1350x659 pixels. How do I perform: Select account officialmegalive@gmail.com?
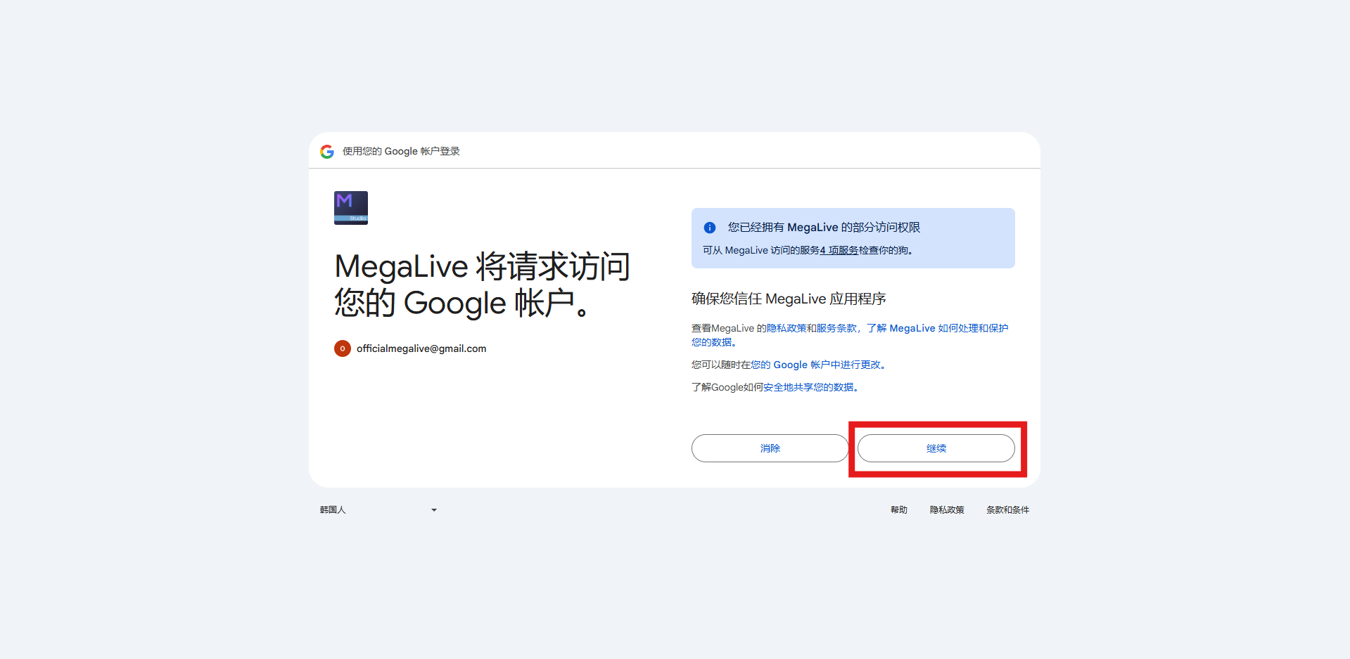click(421, 348)
